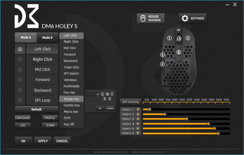244x155 pixels.
Task: Choose Macro key in function menu
Action: [71, 112]
